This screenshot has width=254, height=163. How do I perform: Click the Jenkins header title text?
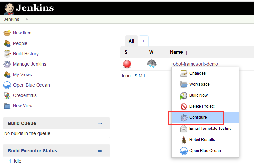(x=35, y=8)
